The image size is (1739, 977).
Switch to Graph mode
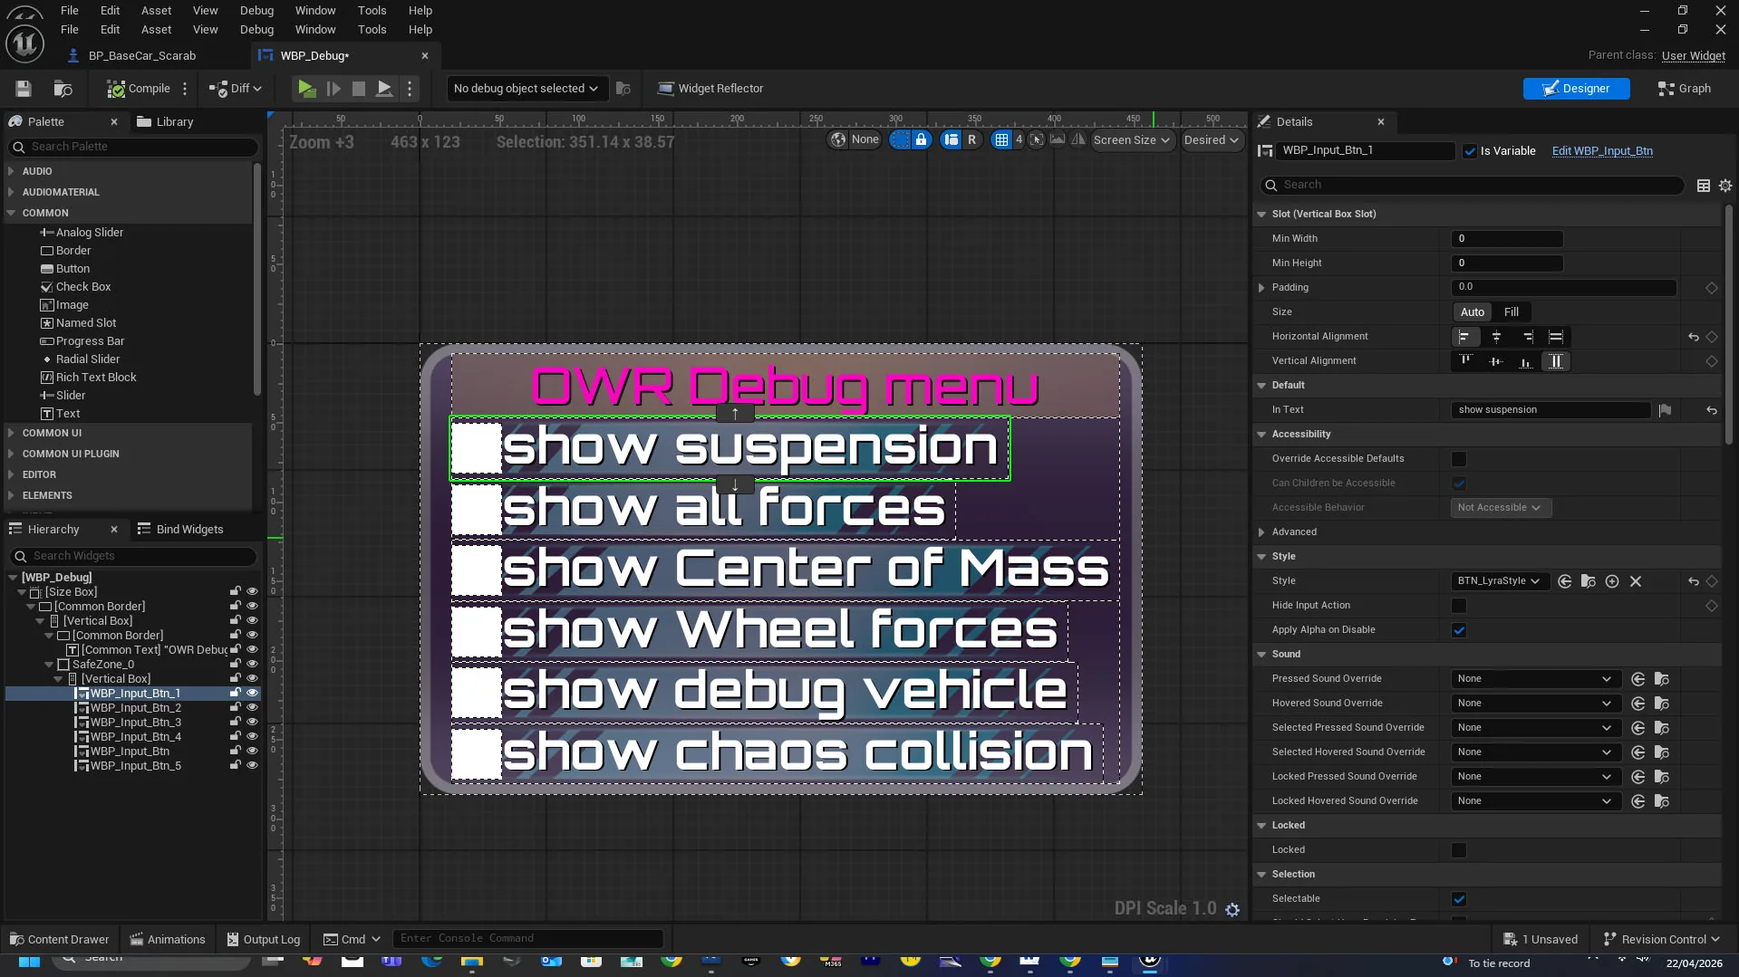coord(1685,89)
